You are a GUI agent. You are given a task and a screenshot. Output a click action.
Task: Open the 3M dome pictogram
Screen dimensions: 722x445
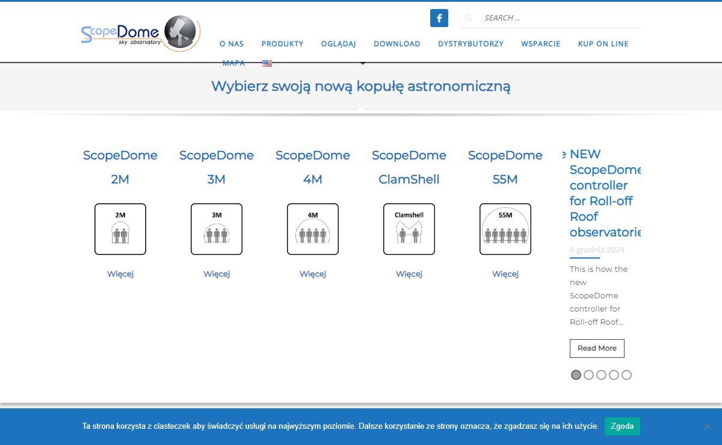coord(217,229)
